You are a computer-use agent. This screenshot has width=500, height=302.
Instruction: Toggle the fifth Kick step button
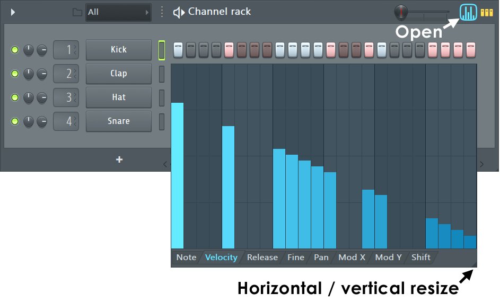pyautogui.click(x=229, y=50)
